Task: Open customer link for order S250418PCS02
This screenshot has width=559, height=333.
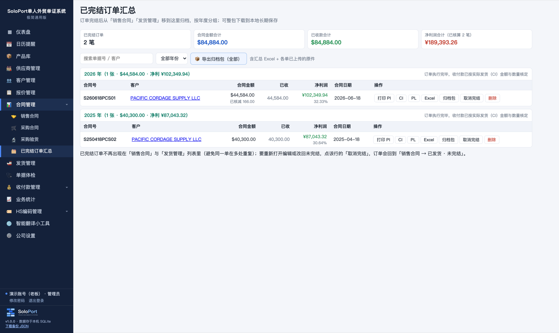Action: [x=166, y=139]
